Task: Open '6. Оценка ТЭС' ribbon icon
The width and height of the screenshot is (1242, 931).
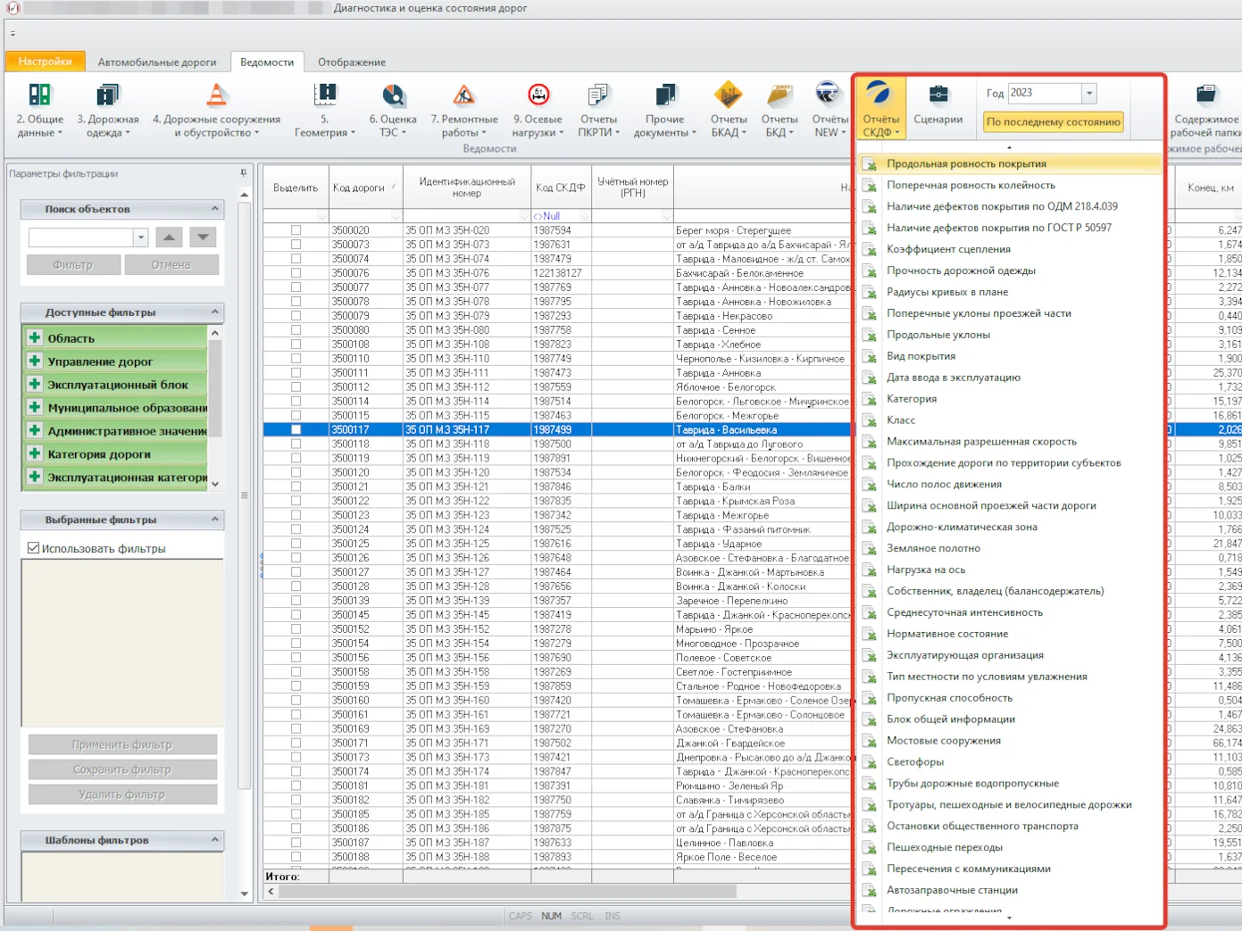Action: (393, 96)
